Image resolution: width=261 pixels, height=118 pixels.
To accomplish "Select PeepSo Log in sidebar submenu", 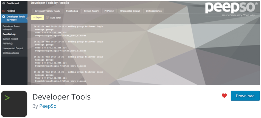I will tap(9, 34).
